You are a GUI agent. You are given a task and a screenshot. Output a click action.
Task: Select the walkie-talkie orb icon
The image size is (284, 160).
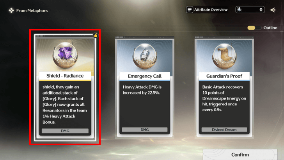click(144, 56)
